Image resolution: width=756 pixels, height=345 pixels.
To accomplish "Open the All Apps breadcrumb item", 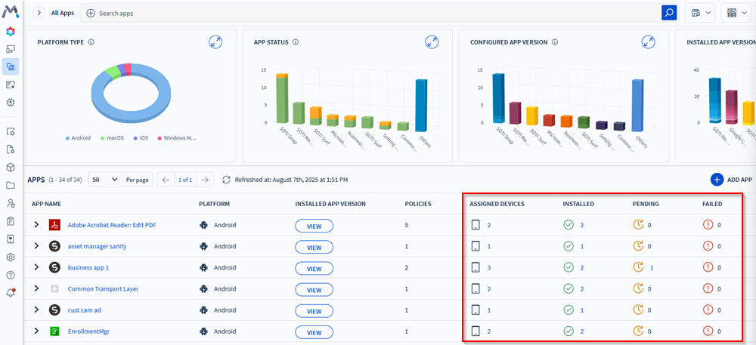I will click(x=62, y=14).
